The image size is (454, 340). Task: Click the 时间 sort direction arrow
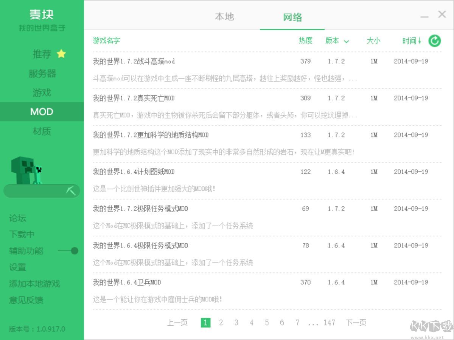point(419,42)
